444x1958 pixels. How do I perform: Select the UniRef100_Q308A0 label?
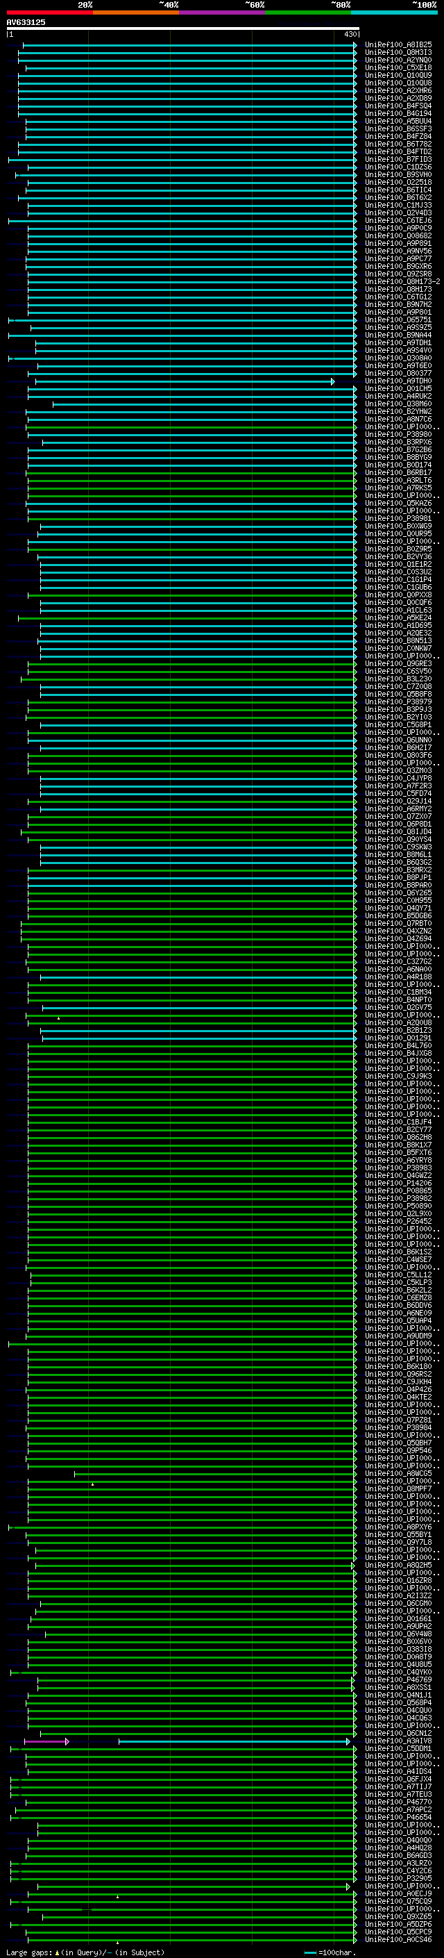click(x=398, y=358)
